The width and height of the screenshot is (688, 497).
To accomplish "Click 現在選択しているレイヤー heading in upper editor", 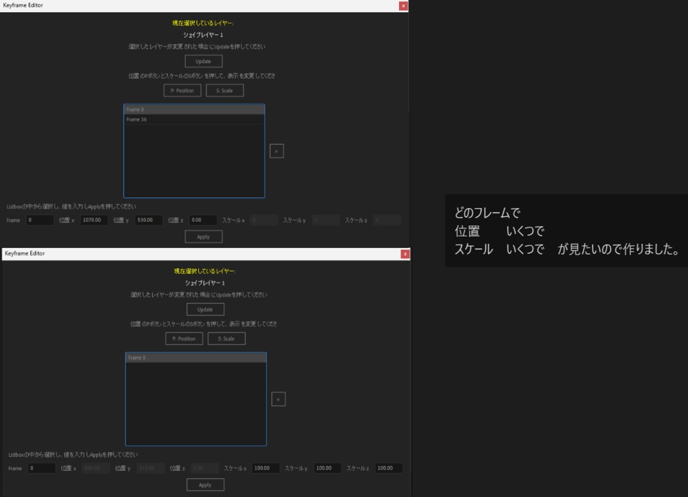I will click(203, 23).
